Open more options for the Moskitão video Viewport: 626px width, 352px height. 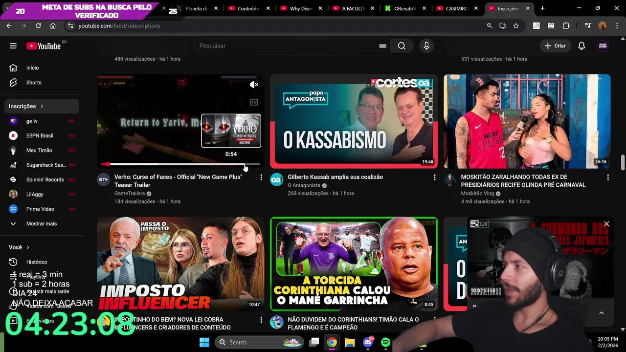(608, 177)
